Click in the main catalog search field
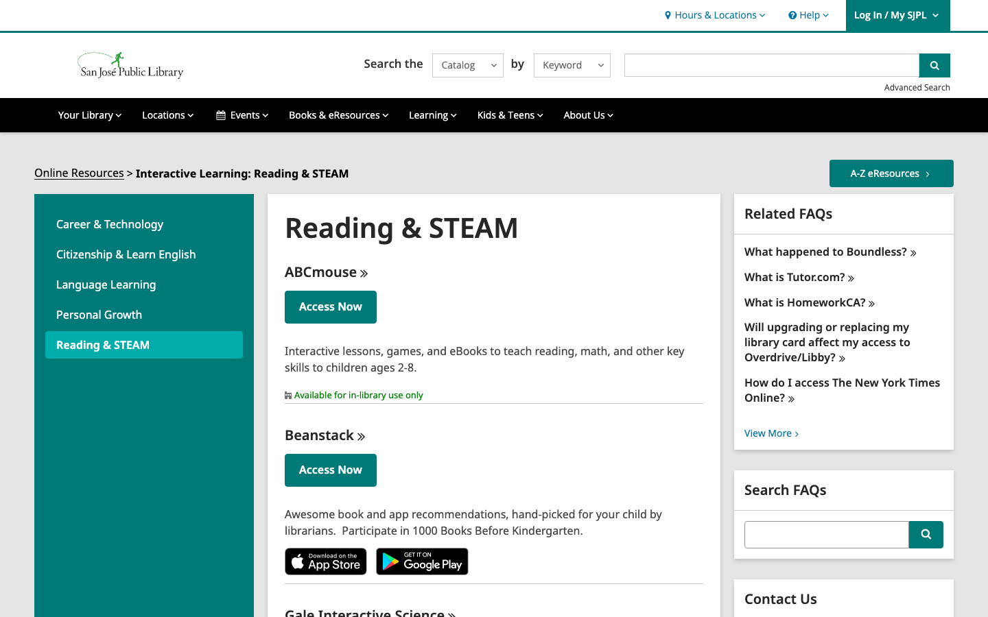988x617 pixels. pyautogui.click(x=772, y=65)
